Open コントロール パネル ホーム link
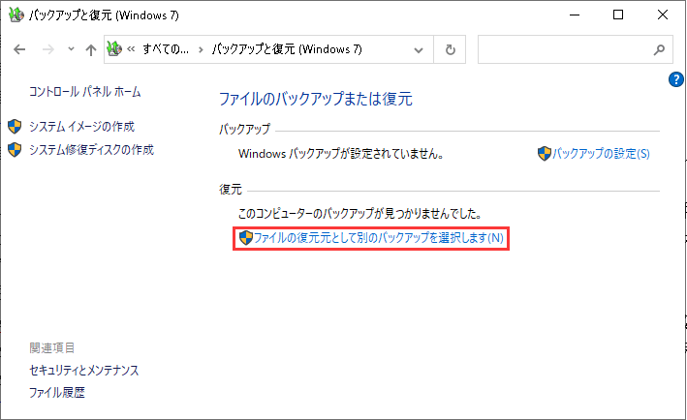The image size is (687, 420). click(85, 91)
